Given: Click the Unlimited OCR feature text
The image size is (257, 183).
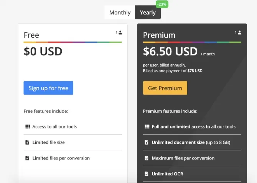Looking at the screenshot, I should [x=167, y=174].
